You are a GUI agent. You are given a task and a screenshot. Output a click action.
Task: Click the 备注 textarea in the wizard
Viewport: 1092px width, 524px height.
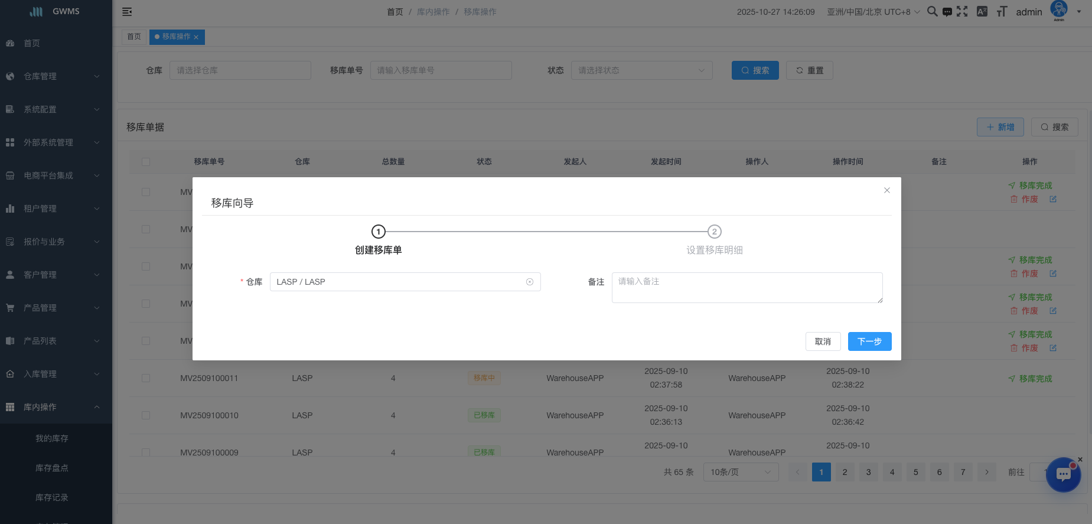[x=747, y=288]
